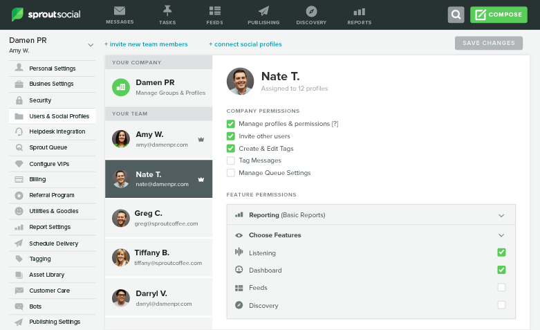Click the Security padlock icon
The height and width of the screenshot is (330, 540).
click(x=19, y=100)
